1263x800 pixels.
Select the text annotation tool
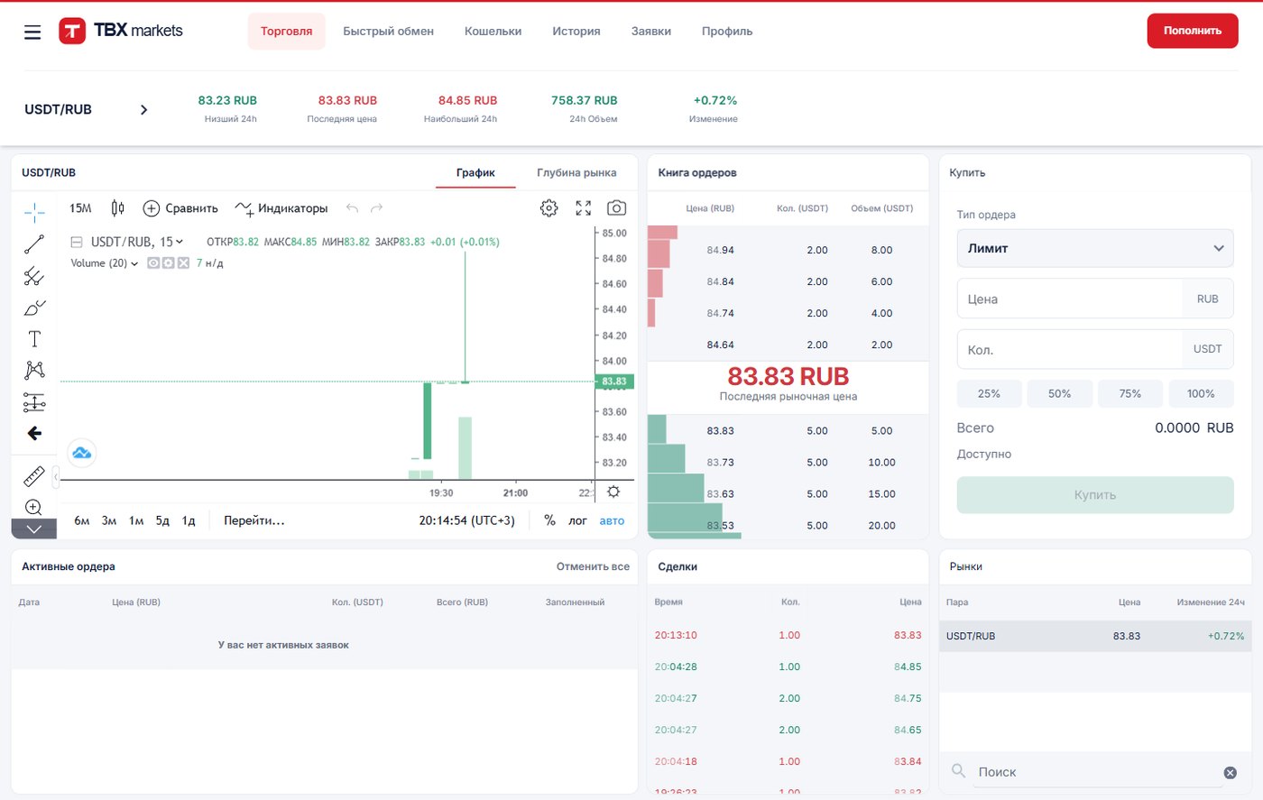click(x=34, y=339)
